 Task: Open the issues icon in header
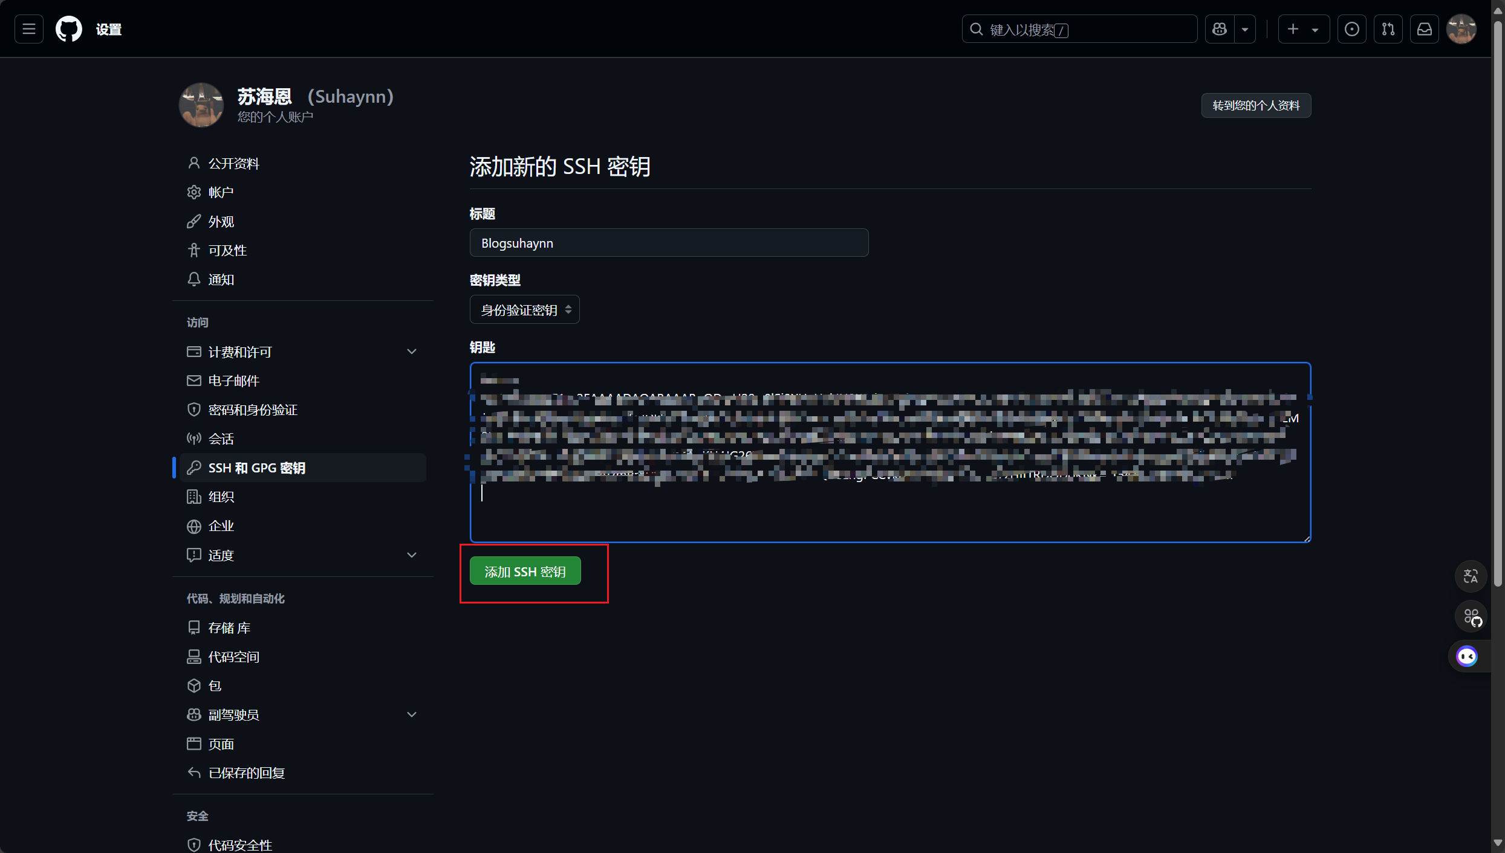(1352, 29)
